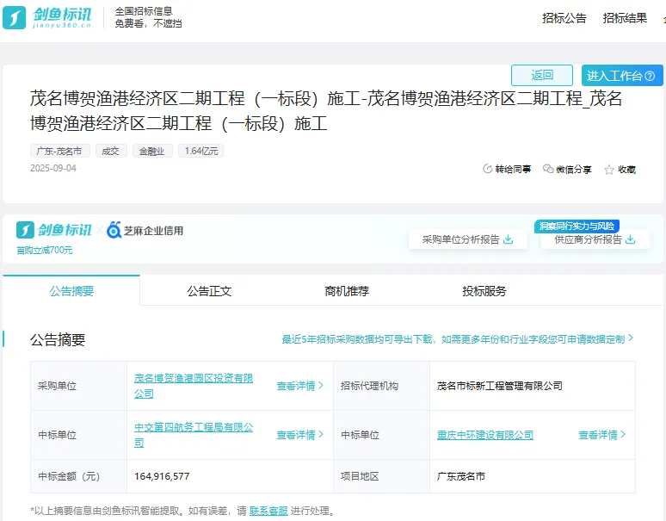Open 重庆中环建设有限公司 company link

(484, 435)
